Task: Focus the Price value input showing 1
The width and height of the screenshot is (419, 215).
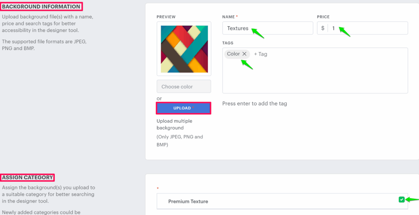Action: (x=368, y=28)
